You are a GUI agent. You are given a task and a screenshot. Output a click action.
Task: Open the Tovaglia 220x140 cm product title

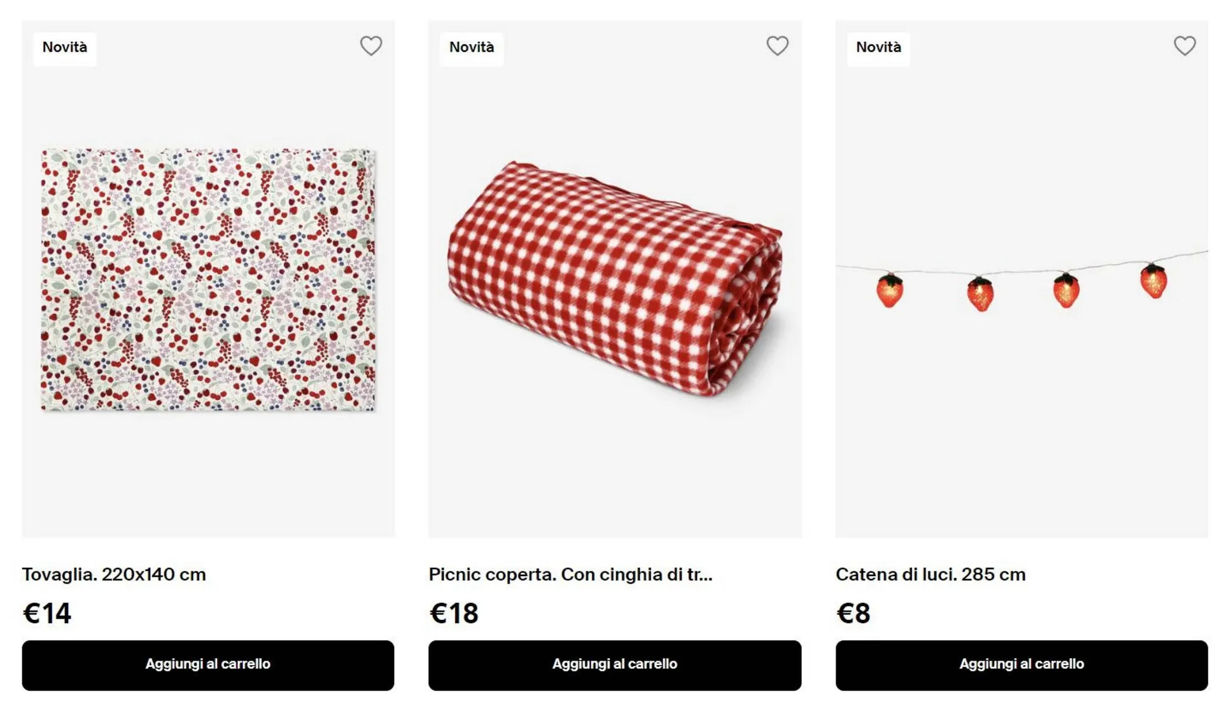pyautogui.click(x=114, y=574)
